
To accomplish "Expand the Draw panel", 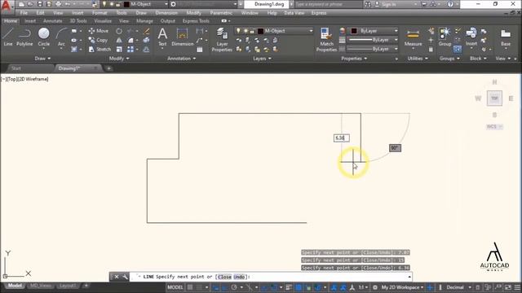I will pos(42,58).
